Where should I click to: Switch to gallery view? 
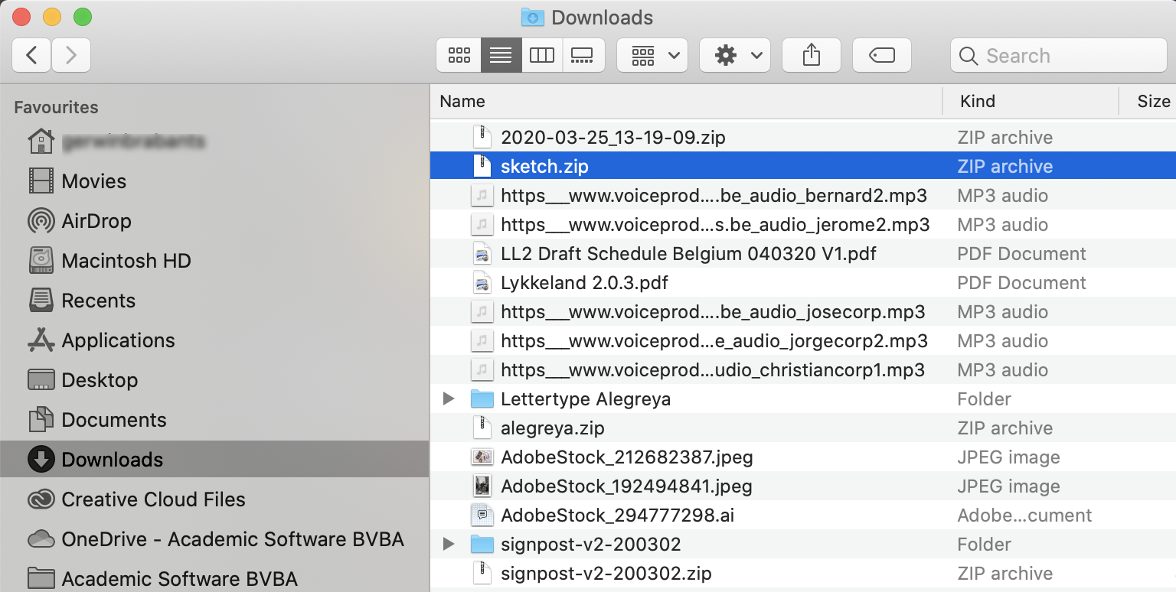(583, 55)
